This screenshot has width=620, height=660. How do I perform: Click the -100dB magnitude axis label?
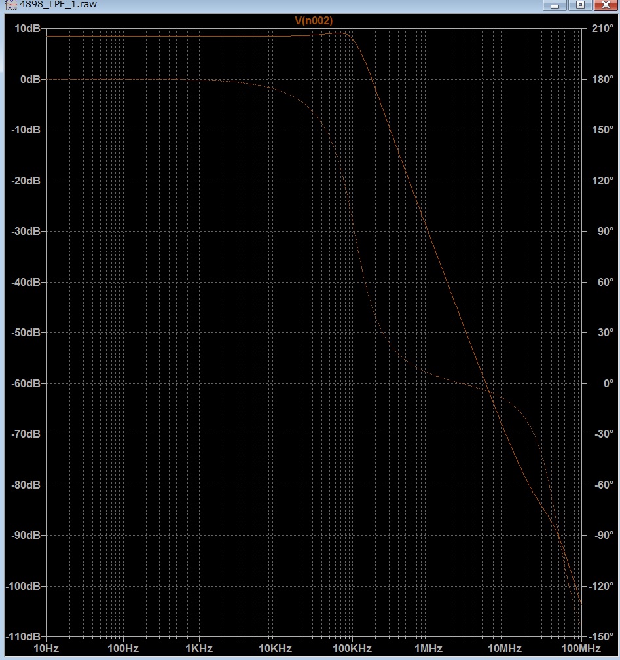23,586
